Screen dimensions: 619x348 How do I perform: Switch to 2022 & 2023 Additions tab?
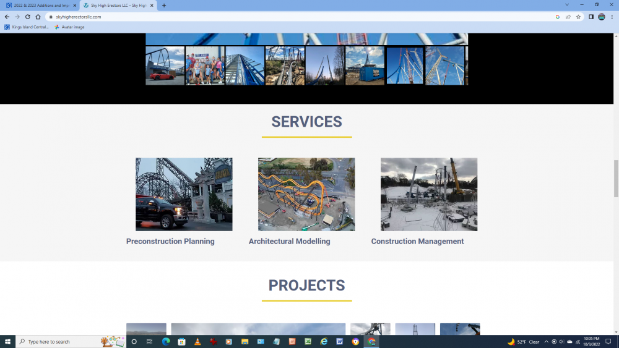point(40,6)
